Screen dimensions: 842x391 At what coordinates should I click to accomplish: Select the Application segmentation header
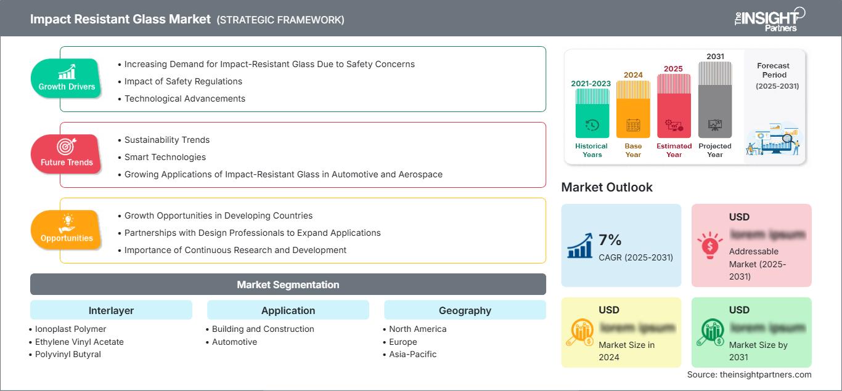pyautogui.click(x=288, y=310)
